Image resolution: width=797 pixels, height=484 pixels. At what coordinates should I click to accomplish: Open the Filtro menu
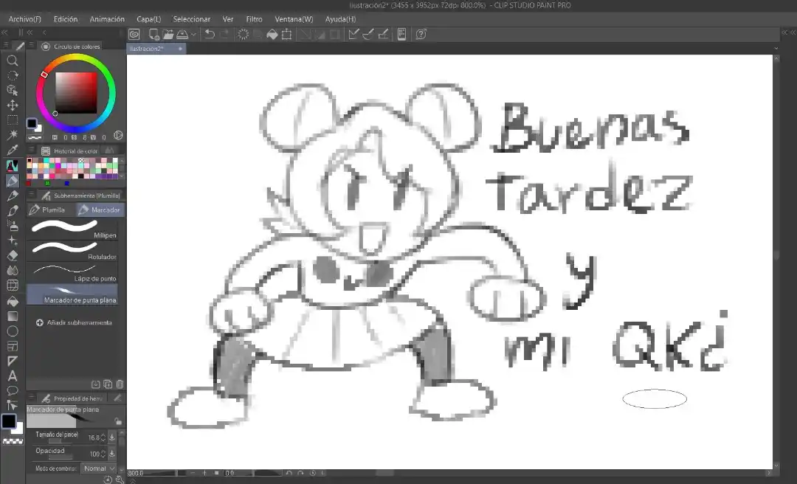coord(254,18)
